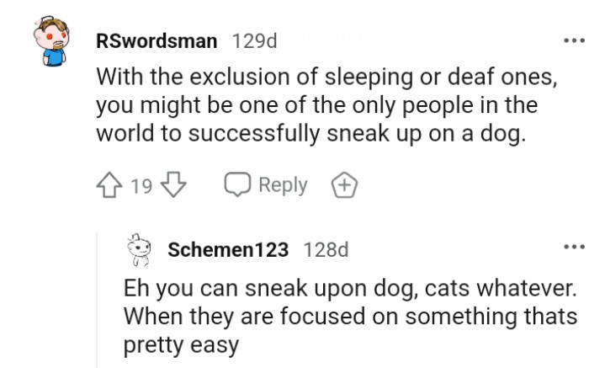This screenshot has height=368, width=589.
Task: Give an award using the plus badge icon
Action: [x=343, y=185]
